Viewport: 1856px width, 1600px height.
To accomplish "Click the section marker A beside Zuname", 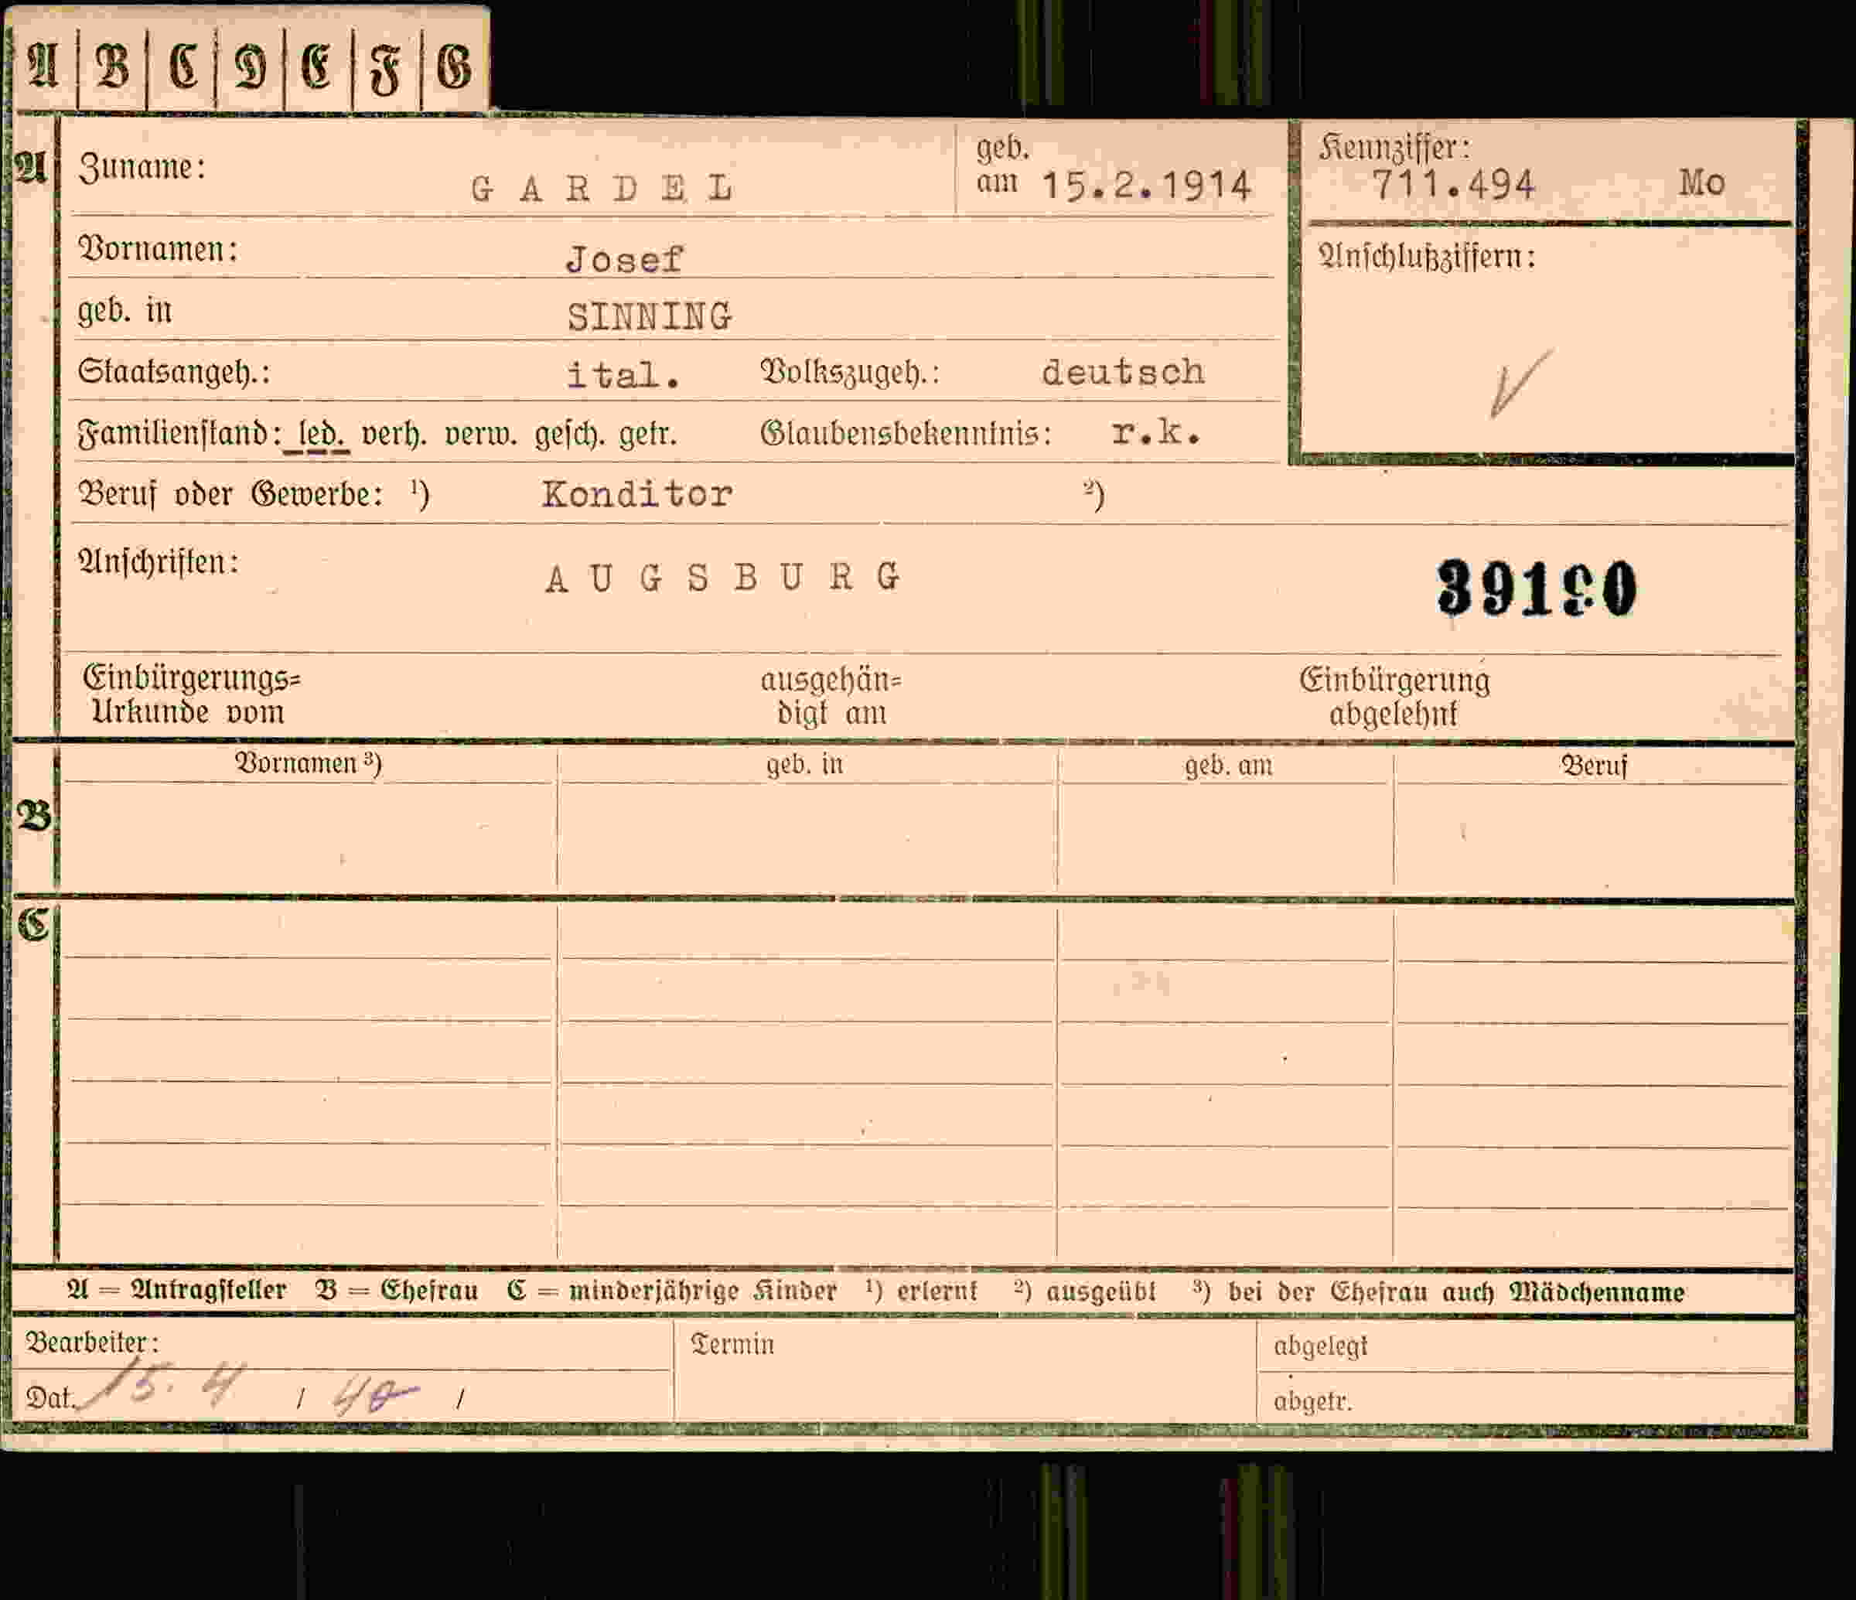I will (32, 166).
